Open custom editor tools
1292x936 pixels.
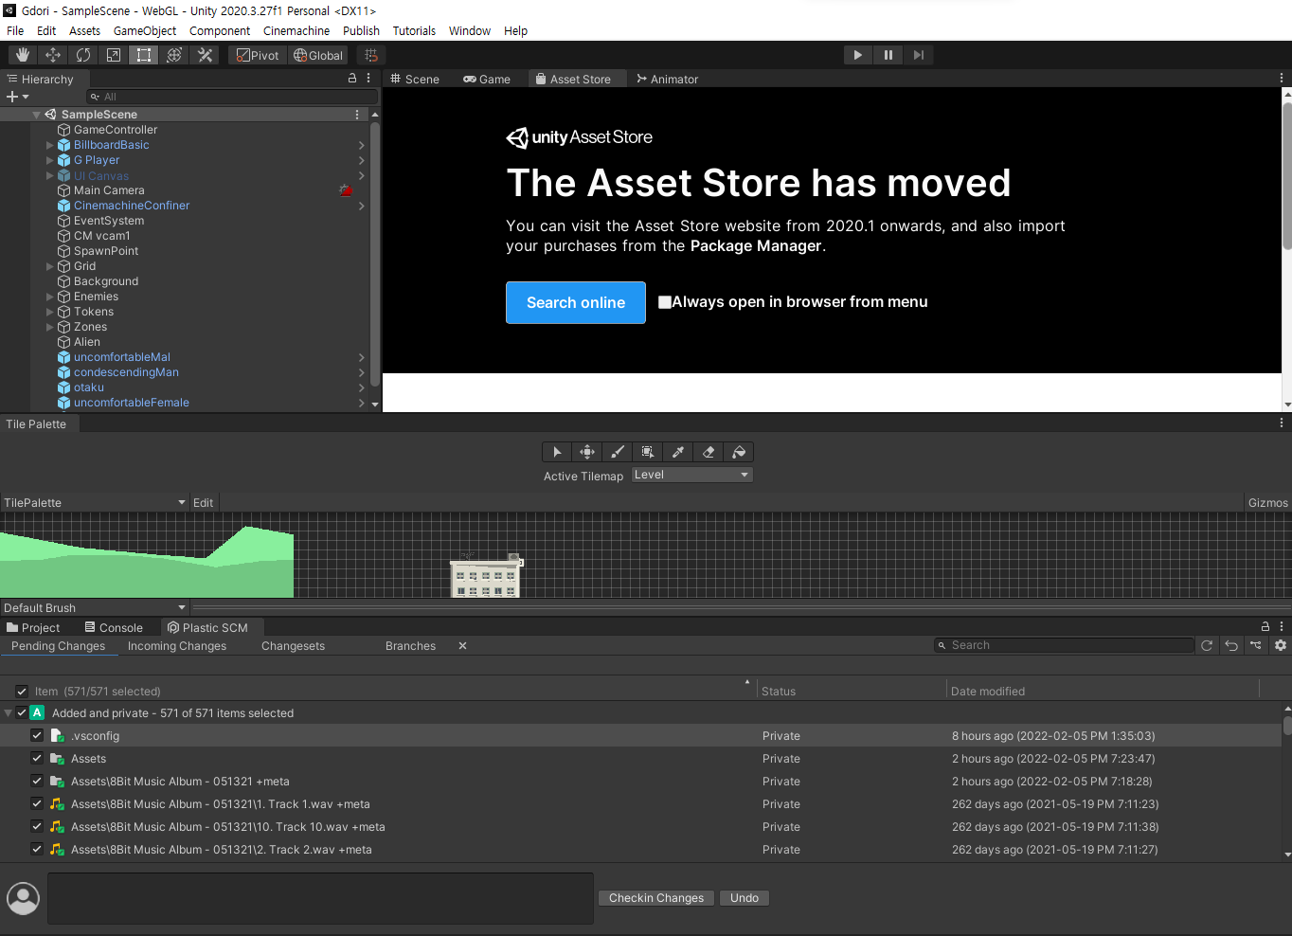(x=205, y=55)
